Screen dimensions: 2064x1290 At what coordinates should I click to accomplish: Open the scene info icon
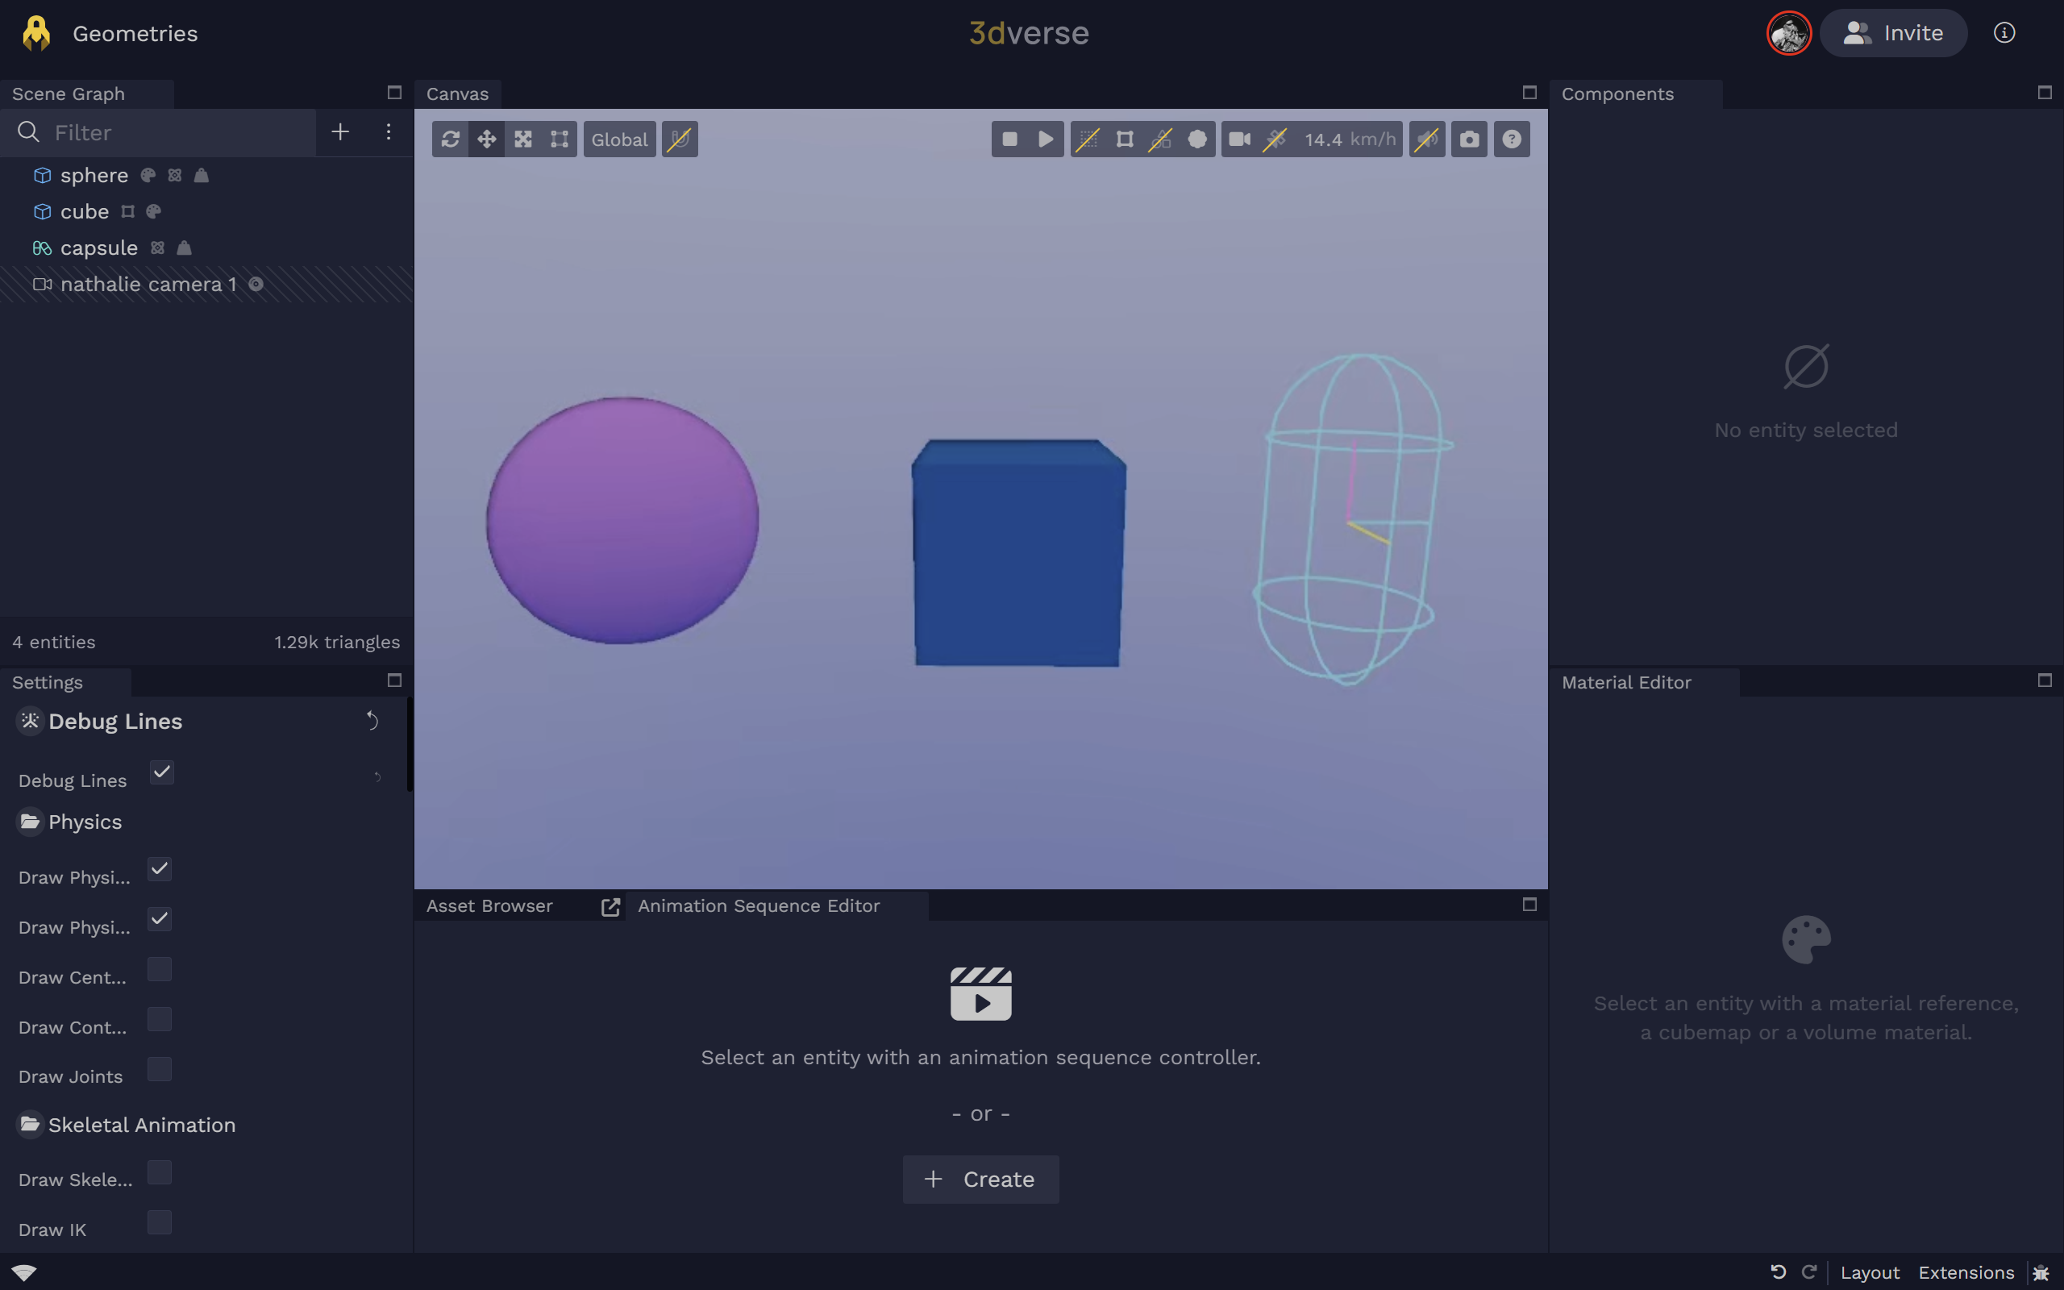pyautogui.click(x=2004, y=32)
